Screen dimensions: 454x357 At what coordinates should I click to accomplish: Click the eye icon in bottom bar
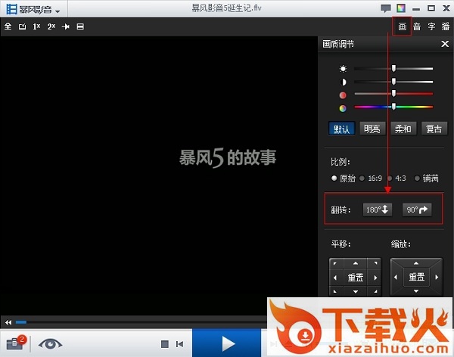[51, 343]
